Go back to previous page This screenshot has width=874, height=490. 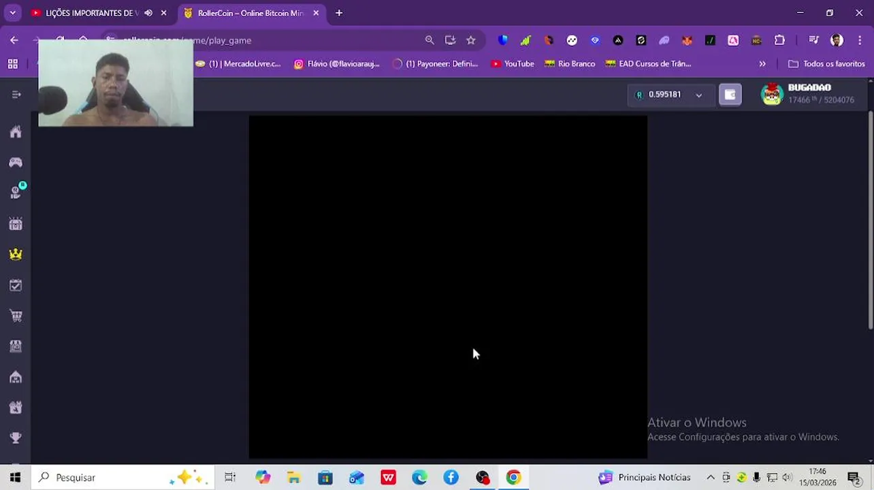pos(14,40)
